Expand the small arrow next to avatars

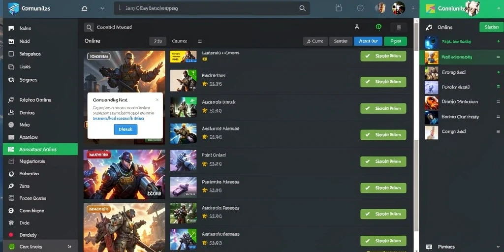pos(413,8)
